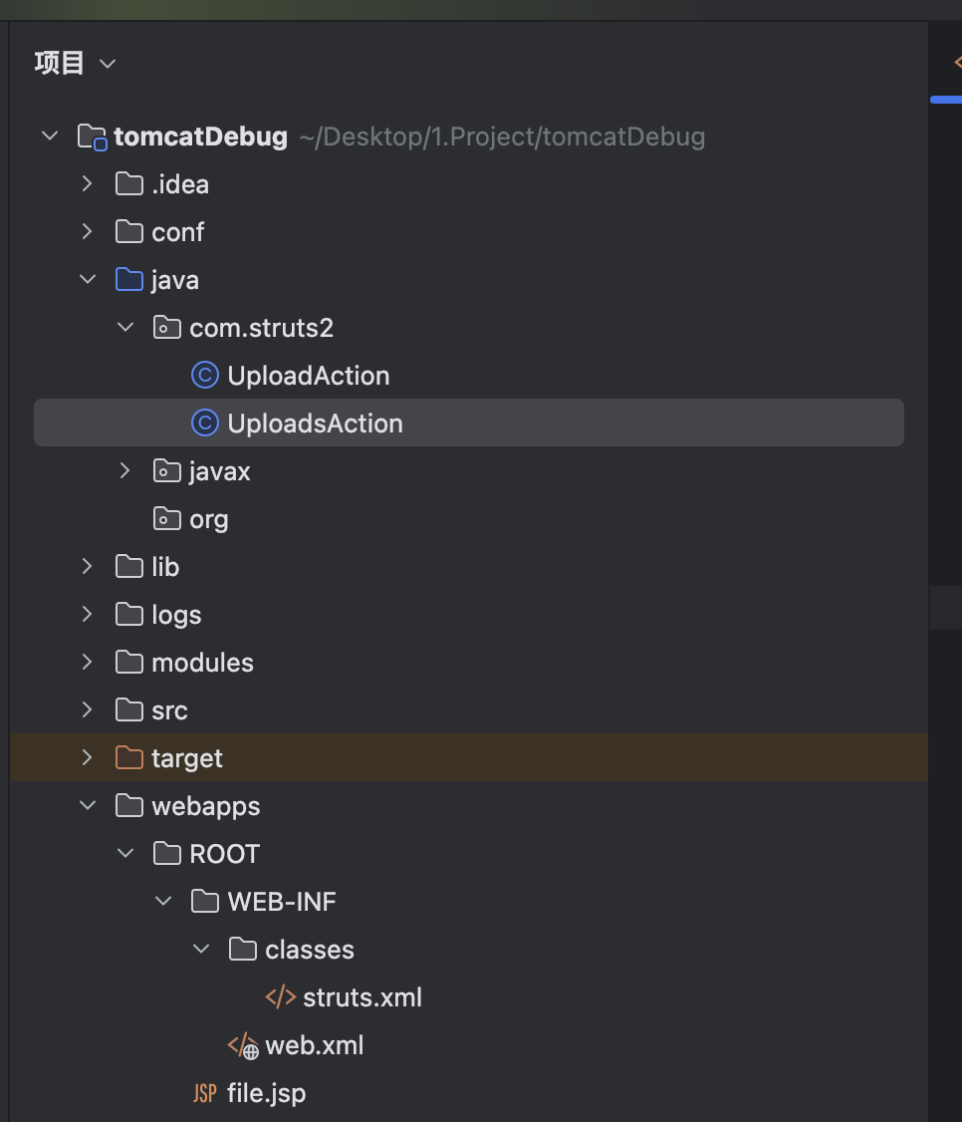Viewport: 962px width, 1122px height.
Task: Click the excluded target folder icon
Action: click(x=128, y=757)
